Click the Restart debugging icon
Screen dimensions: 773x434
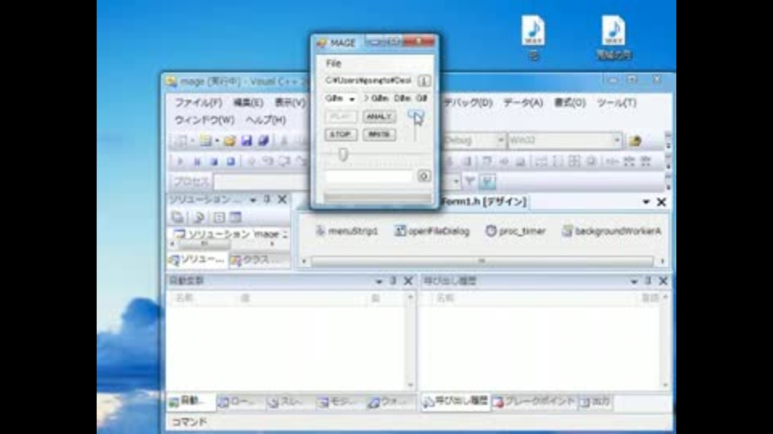pos(230,162)
